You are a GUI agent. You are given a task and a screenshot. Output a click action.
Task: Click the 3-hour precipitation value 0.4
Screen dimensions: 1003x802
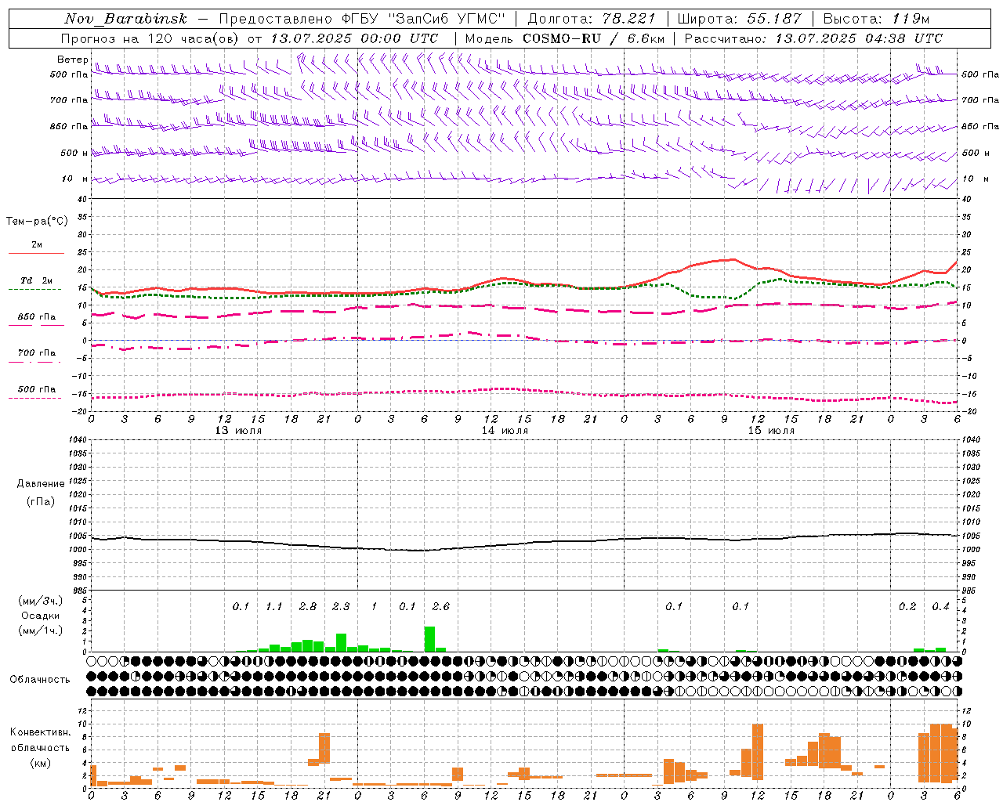(x=940, y=607)
